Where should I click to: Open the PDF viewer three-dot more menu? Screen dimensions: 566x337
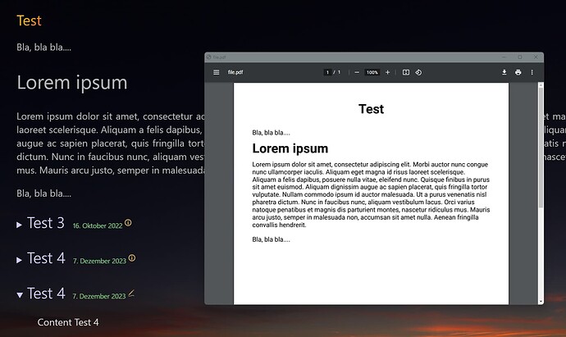tap(532, 72)
